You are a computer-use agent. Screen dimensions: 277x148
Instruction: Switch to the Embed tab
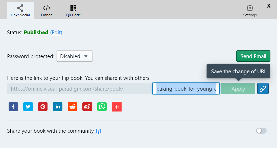(47, 11)
